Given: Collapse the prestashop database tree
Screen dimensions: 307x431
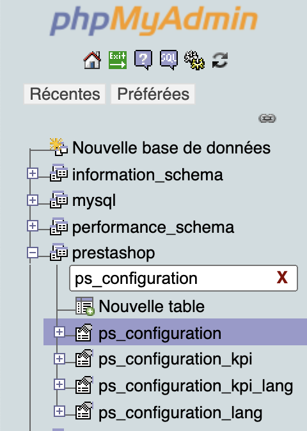Looking at the screenshot, I should tap(33, 253).
